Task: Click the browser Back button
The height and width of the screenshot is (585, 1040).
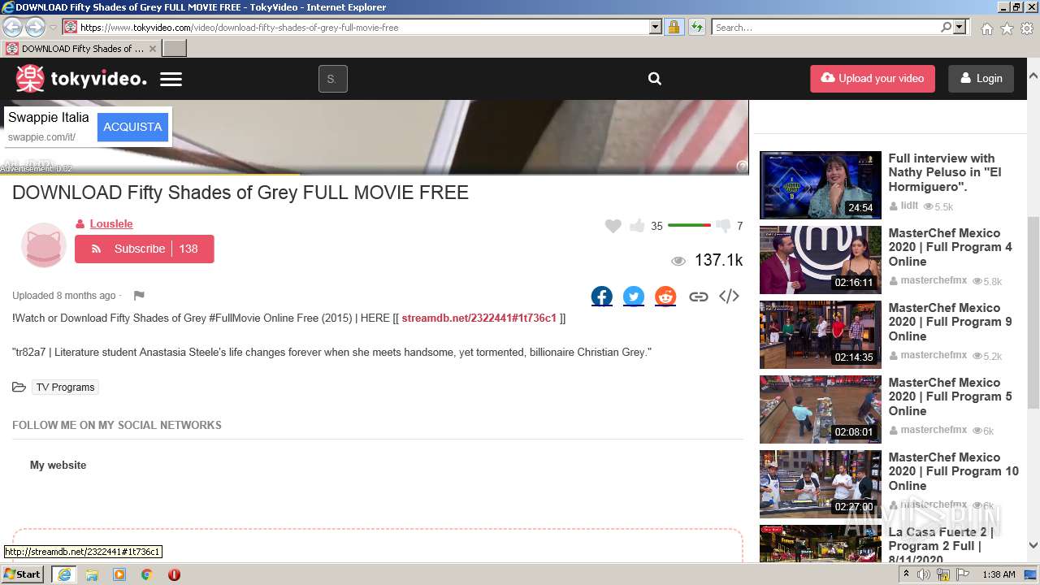Action: (x=12, y=27)
